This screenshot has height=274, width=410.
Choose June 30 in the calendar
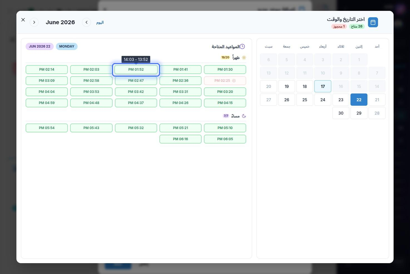coord(341,113)
